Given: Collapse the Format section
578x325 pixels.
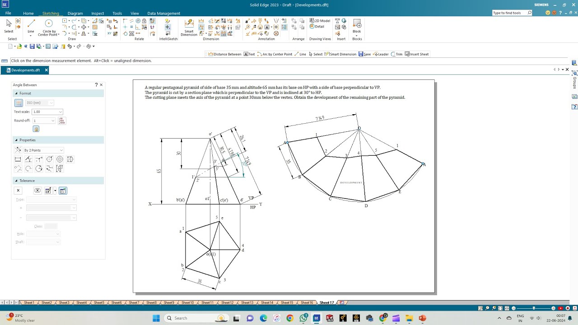Looking at the screenshot, I should point(16,93).
